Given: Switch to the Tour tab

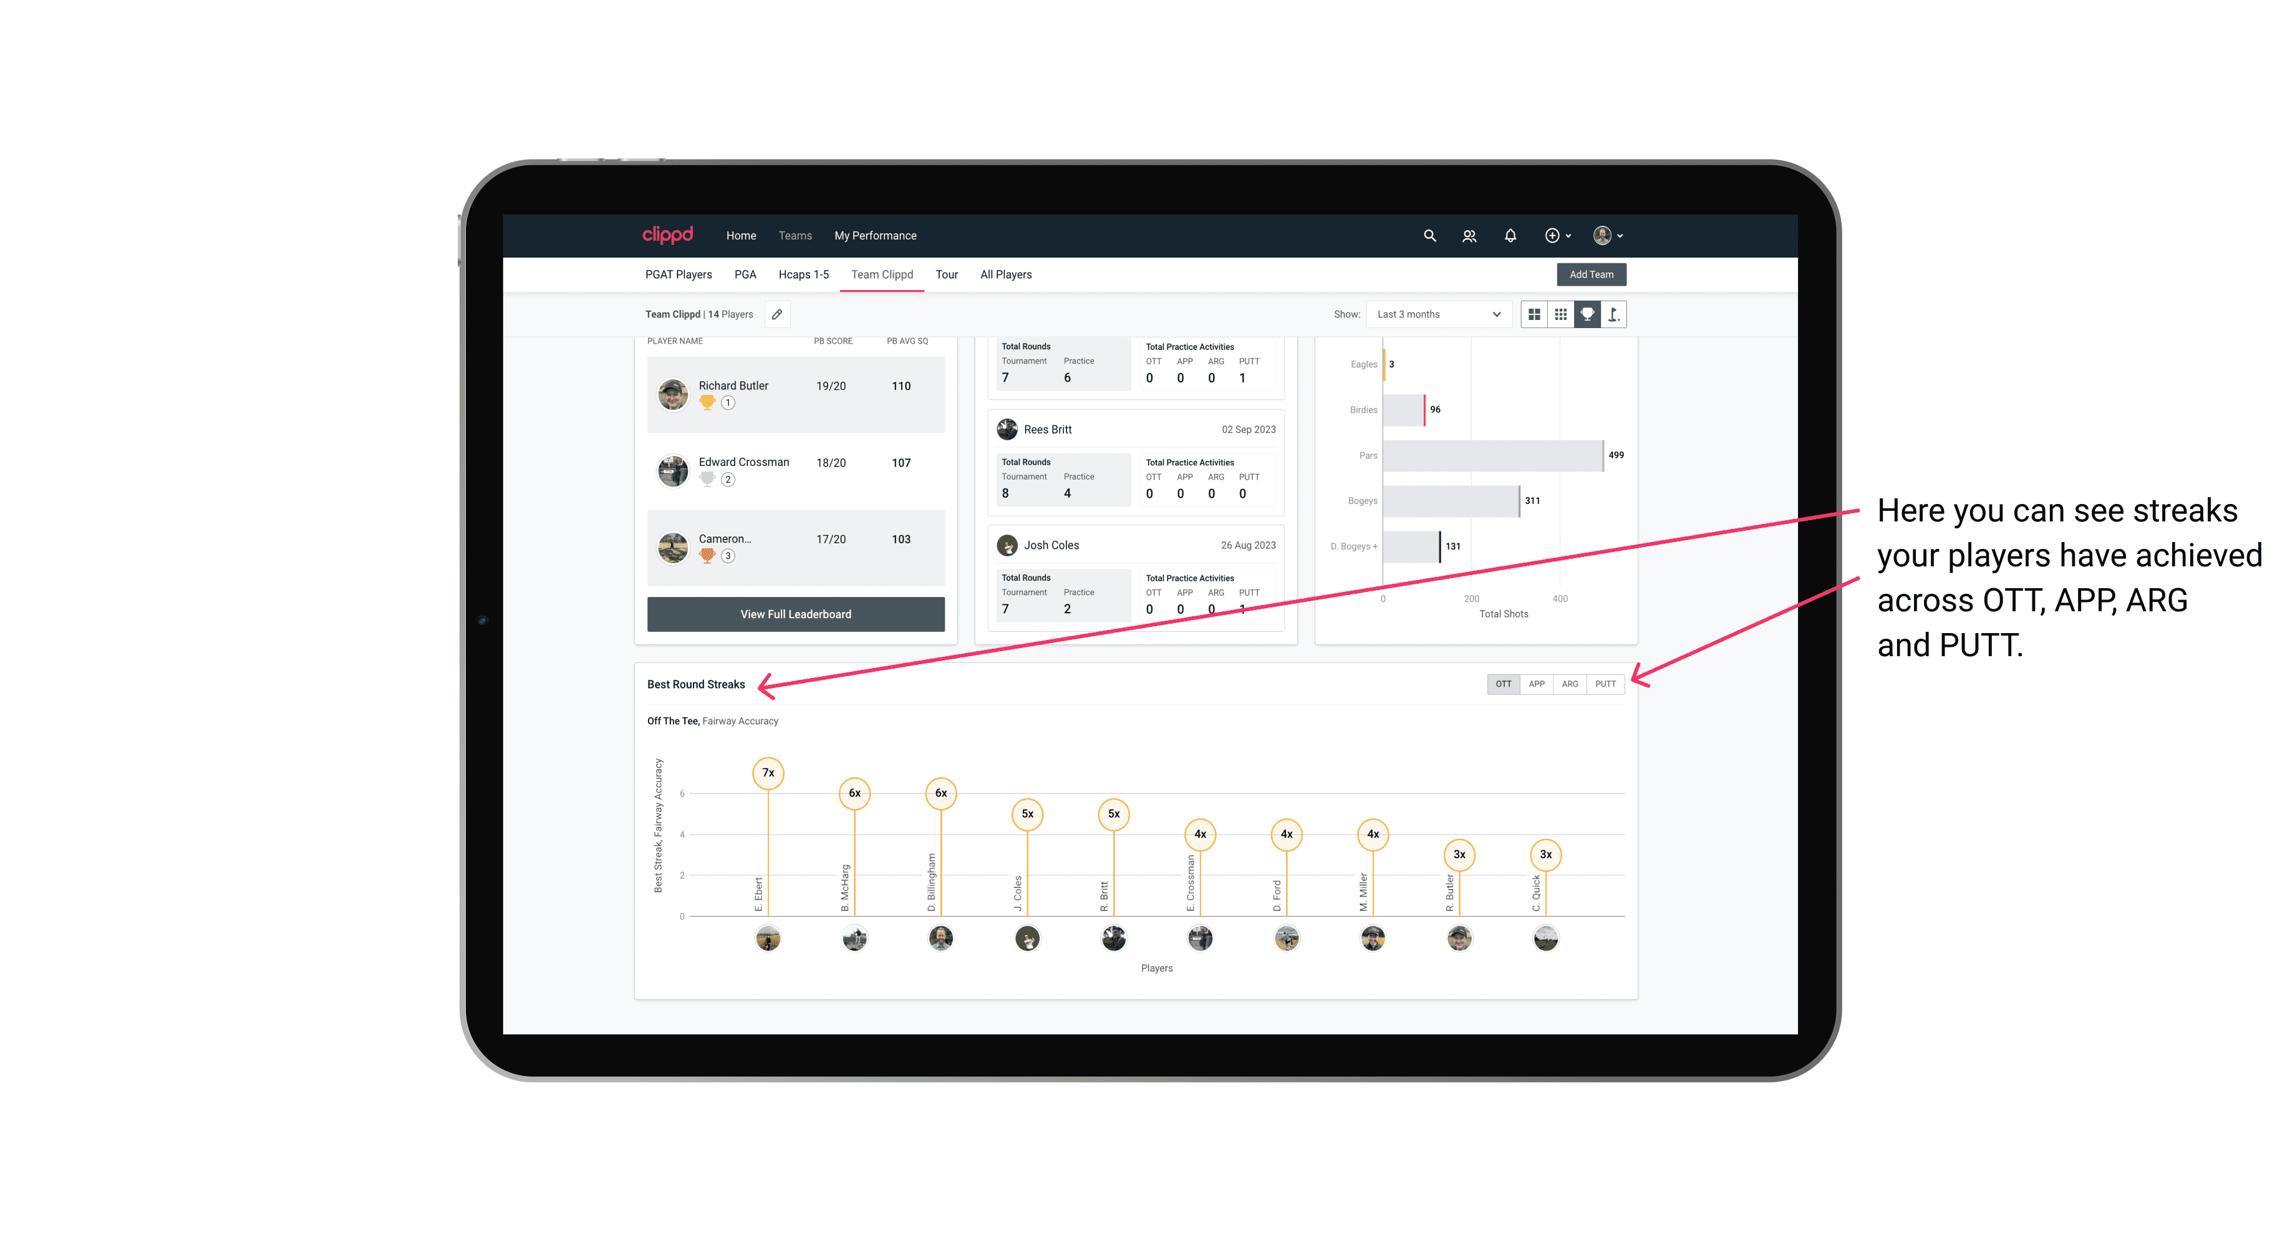Looking at the screenshot, I should coord(944,274).
